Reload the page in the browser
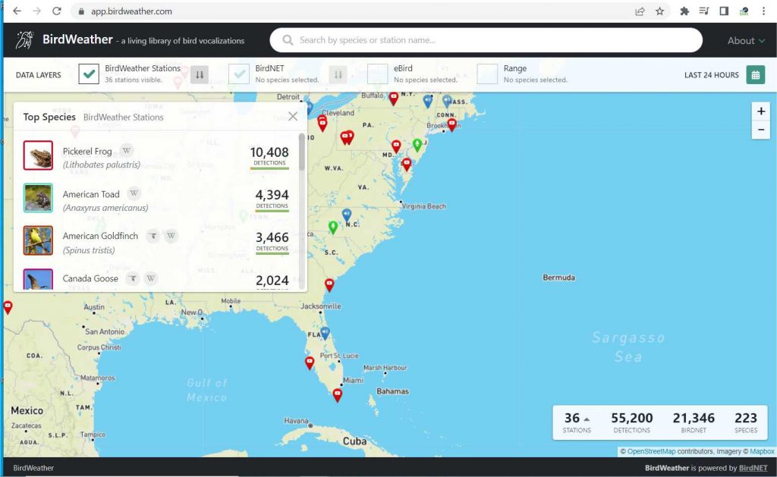777x477 pixels. (56, 11)
